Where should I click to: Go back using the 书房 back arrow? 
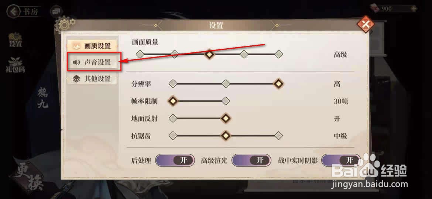13,11
